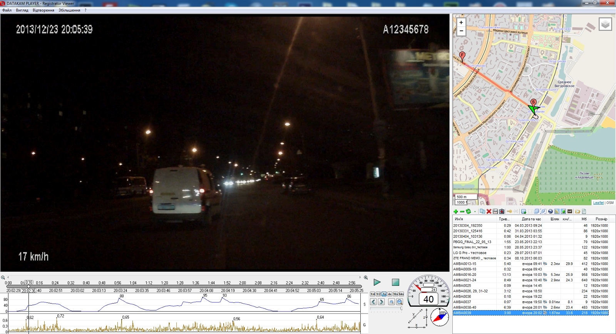Open the map layers selector
This screenshot has width=616, height=334.
click(605, 24)
